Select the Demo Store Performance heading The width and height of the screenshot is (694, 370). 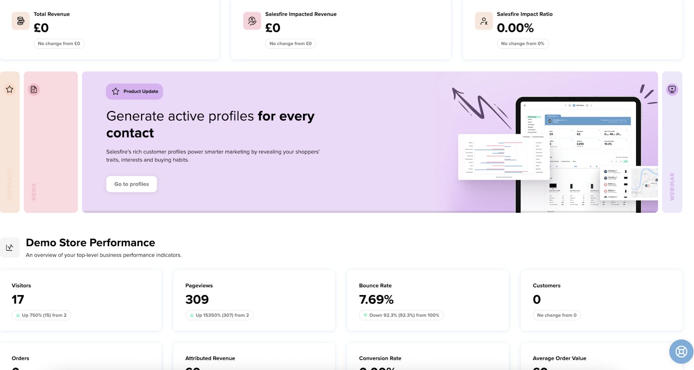coord(90,242)
